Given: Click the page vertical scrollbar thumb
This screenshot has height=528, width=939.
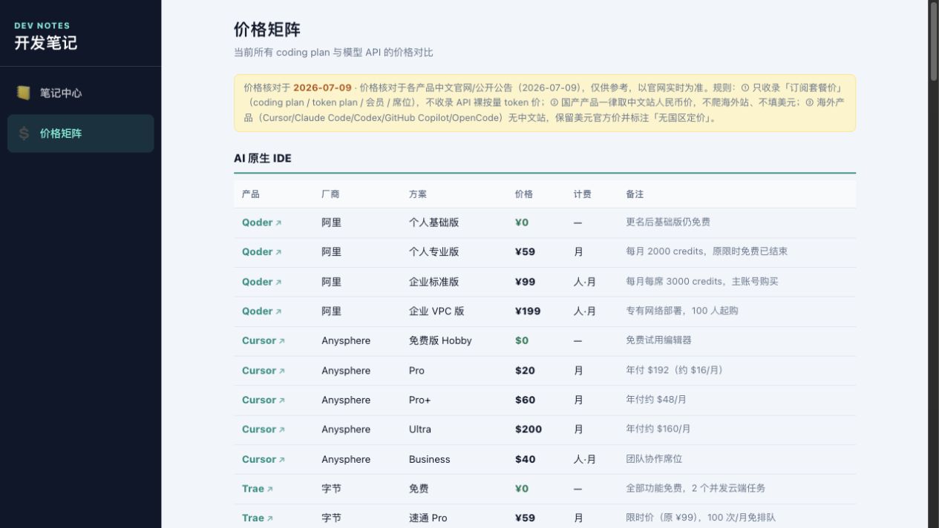Looking at the screenshot, I should click(934, 41).
